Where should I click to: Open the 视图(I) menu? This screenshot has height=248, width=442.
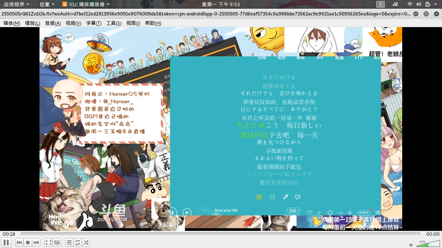tap(133, 23)
